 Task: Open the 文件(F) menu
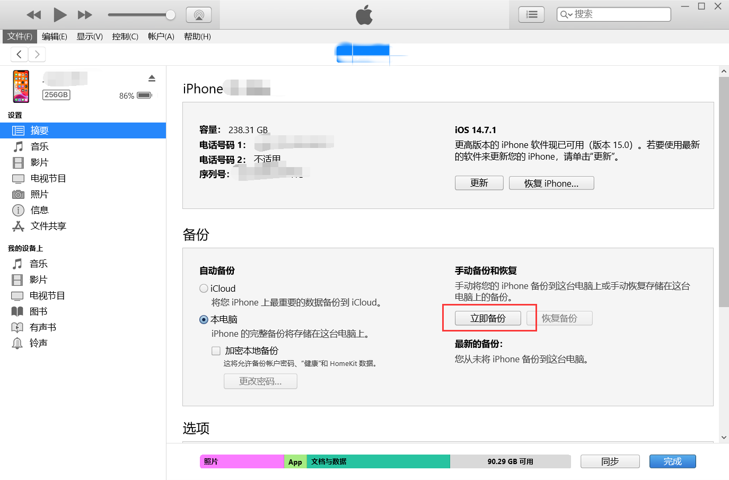click(20, 36)
